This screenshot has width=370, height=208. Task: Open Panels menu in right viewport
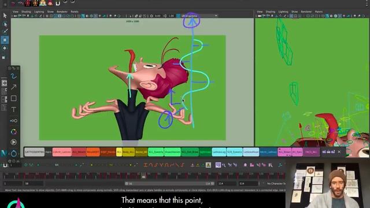pyautogui.click(x=319, y=12)
